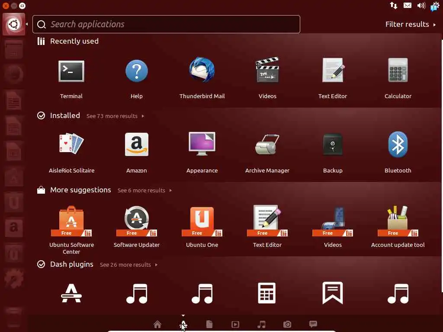Select free Videos in More suggestions
The height and width of the screenshot is (332, 443).
[x=333, y=221]
